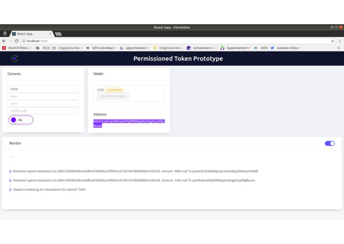Click the Amount 9000 transaction log entry

136,171
